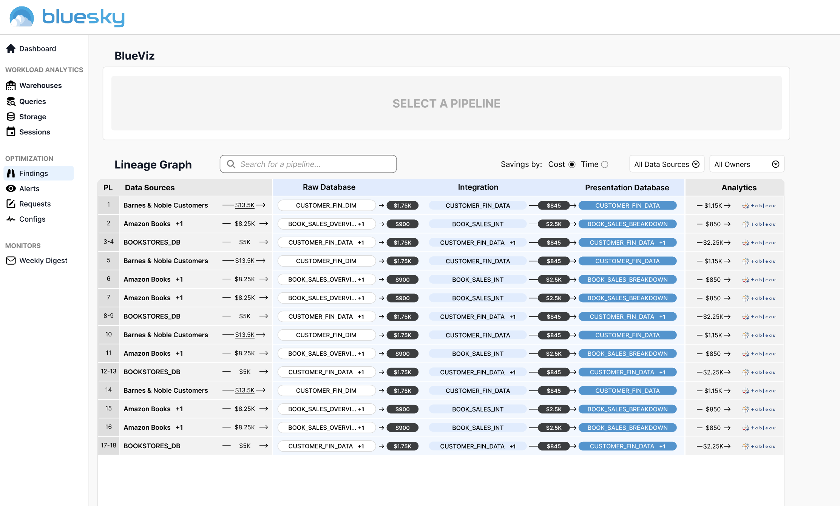Select the Time savings radio button
The image size is (840, 506).
click(x=605, y=164)
